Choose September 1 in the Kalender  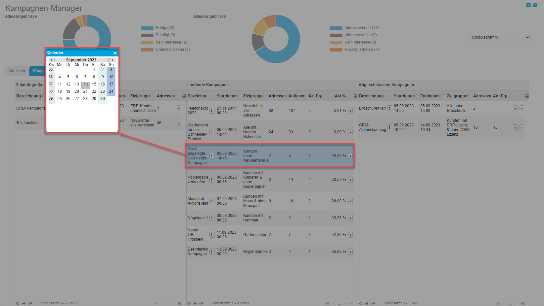click(x=94, y=70)
